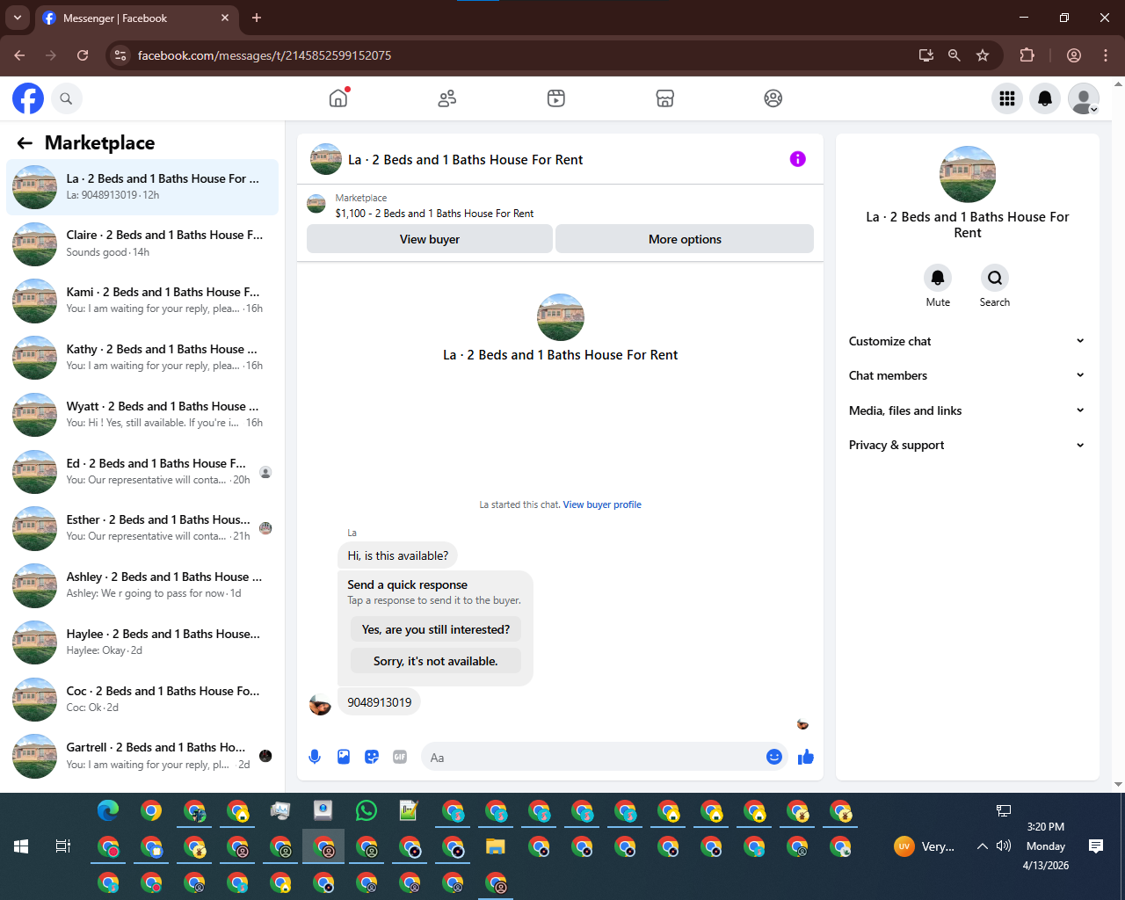
Task: Click the address bar URL
Action: pos(265,55)
